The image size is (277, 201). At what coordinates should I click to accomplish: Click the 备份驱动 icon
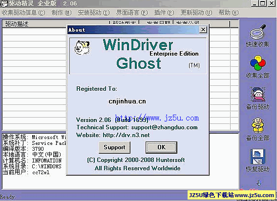(x=258, y=94)
